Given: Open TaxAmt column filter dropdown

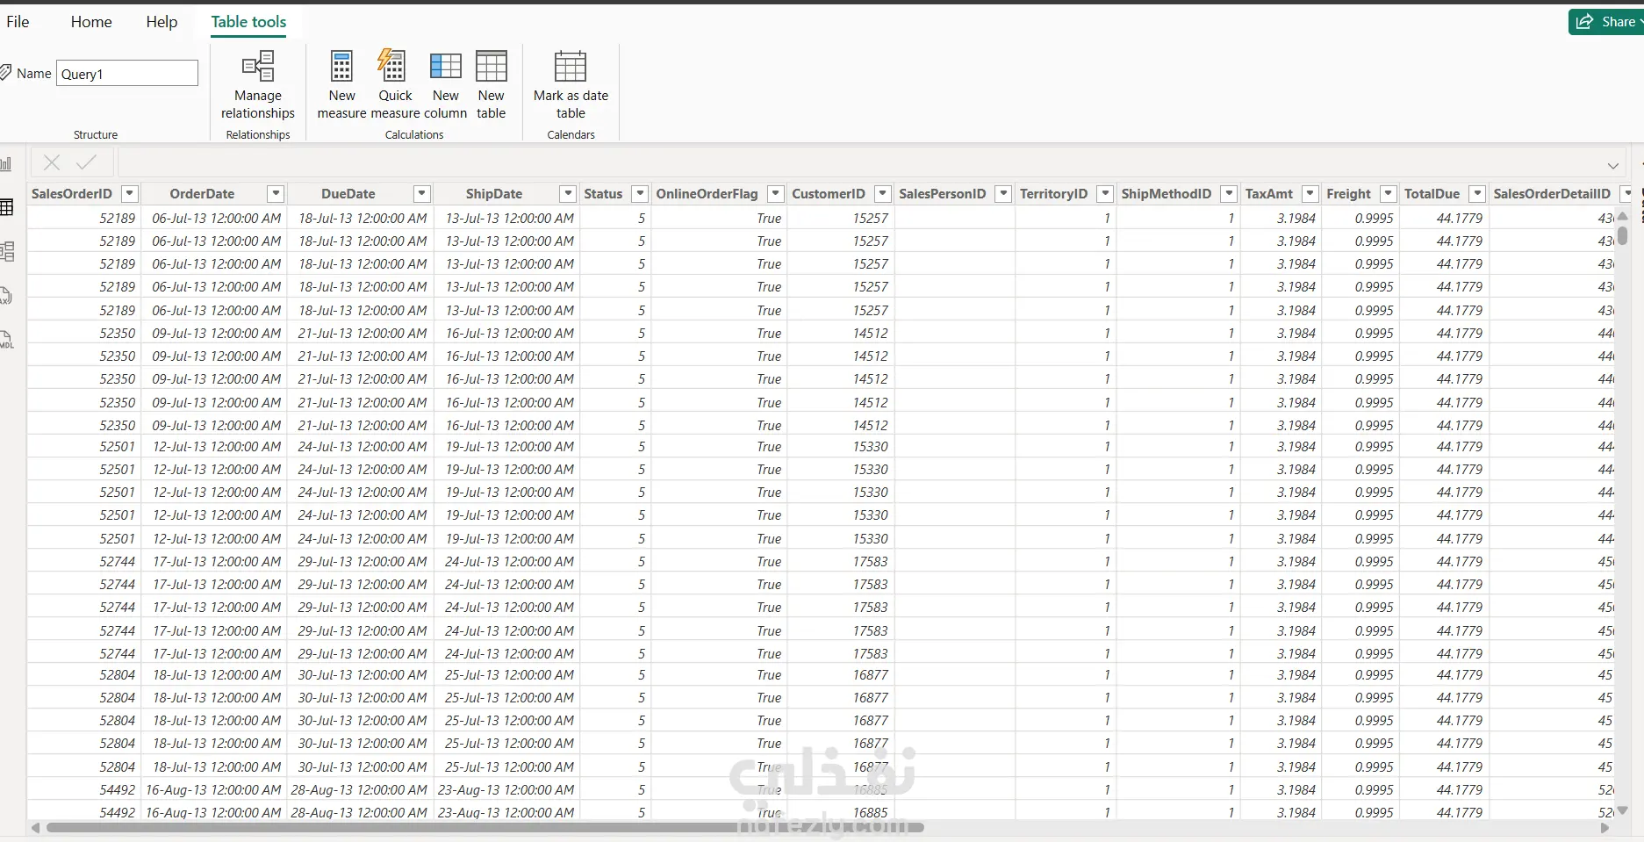Looking at the screenshot, I should click(x=1310, y=193).
